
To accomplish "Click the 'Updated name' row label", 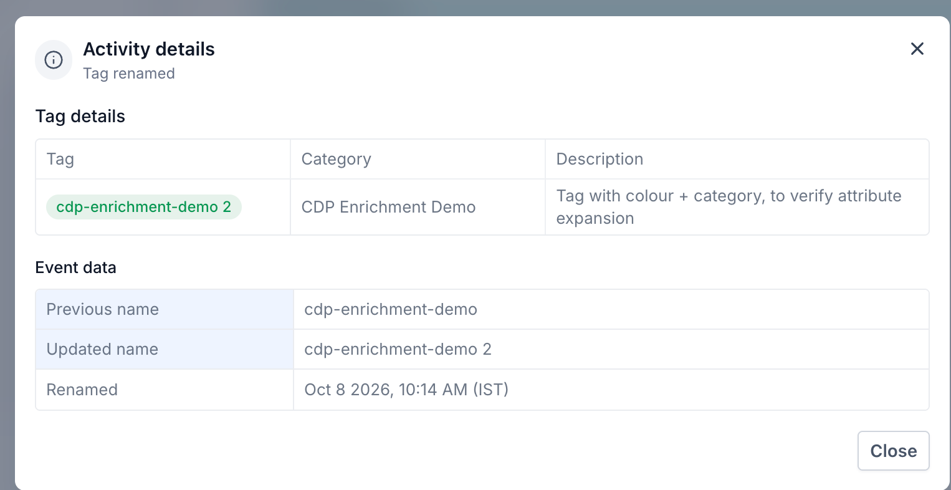I will coord(102,349).
